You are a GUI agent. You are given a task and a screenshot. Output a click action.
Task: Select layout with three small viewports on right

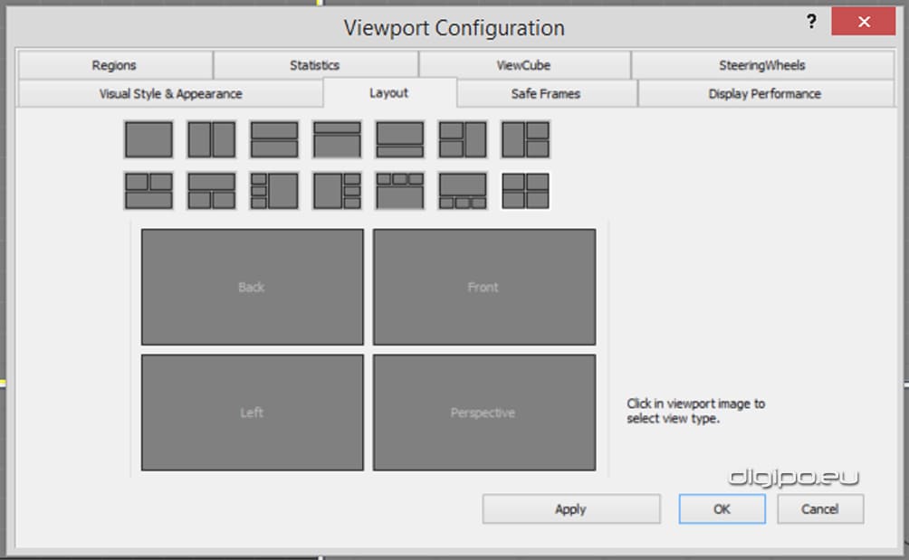(337, 191)
